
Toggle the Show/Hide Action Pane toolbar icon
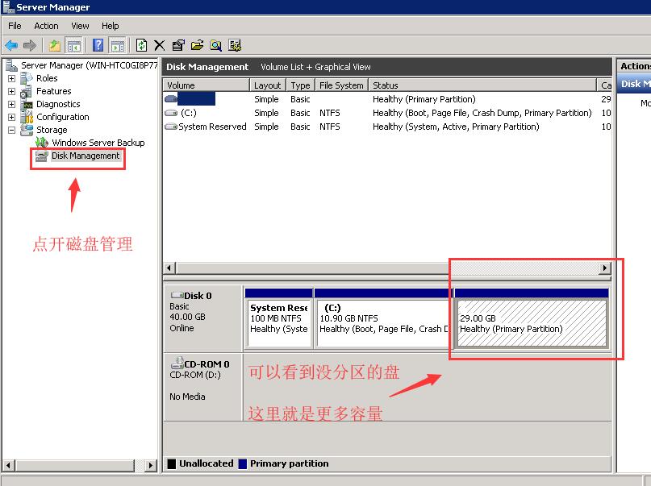tap(118, 45)
